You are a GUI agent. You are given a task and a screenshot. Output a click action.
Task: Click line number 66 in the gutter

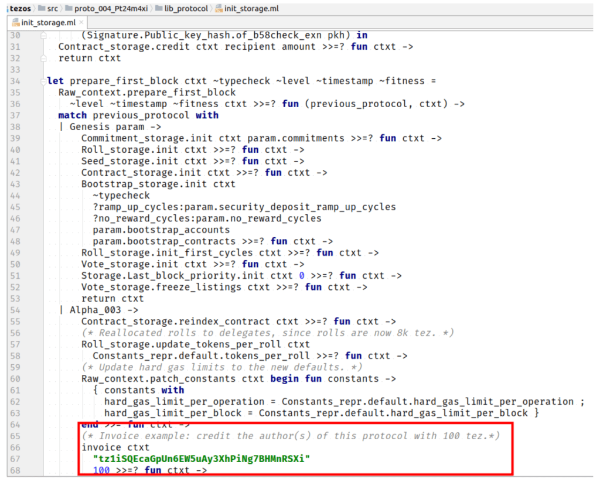pyautogui.click(x=15, y=447)
